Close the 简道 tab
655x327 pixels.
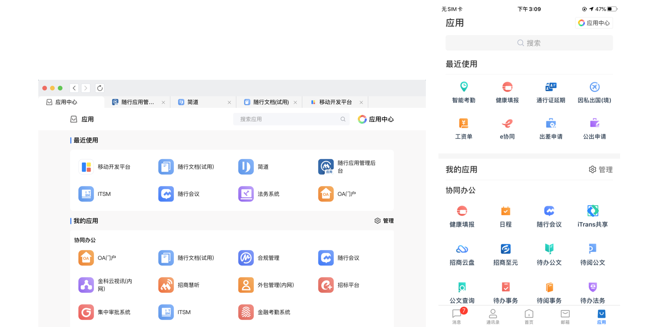(x=229, y=103)
